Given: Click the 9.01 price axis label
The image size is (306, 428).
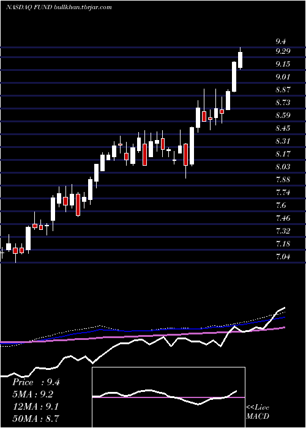Looking at the screenshot, I should (283, 77).
